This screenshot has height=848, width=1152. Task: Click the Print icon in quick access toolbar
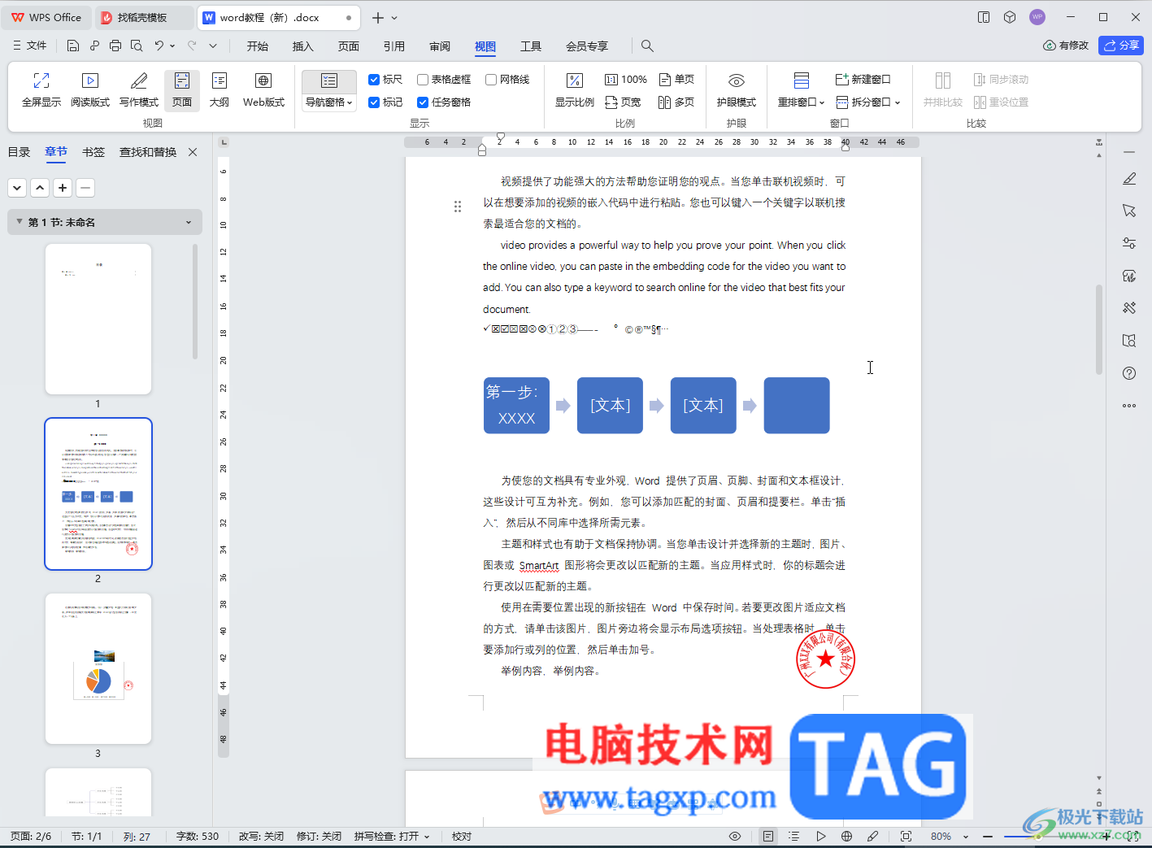[x=115, y=46]
